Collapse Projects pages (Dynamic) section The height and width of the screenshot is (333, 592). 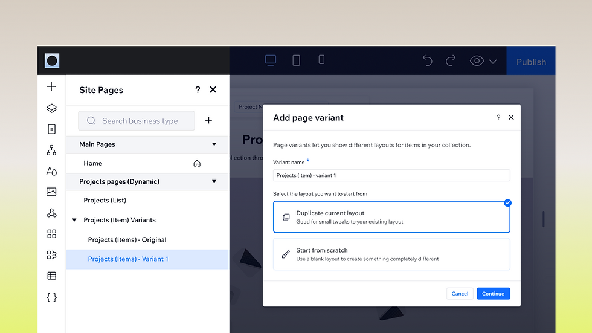click(214, 181)
